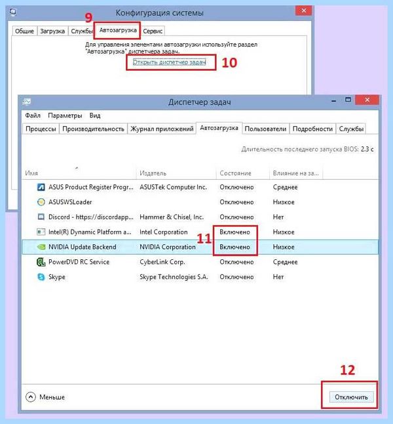Viewport: 393px width, 424px height.
Task: Click Низкое impact in the ASUSWSLoader row
Action: pyautogui.click(x=284, y=202)
